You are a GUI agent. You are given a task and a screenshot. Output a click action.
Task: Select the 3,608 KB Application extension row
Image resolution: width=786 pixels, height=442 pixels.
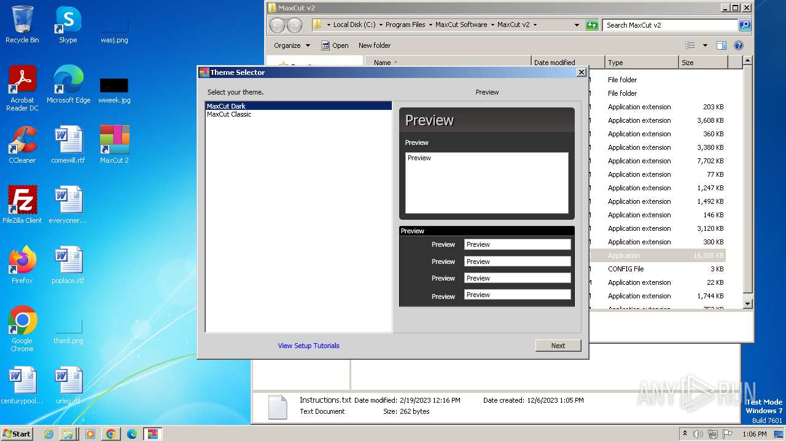tap(658, 120)
